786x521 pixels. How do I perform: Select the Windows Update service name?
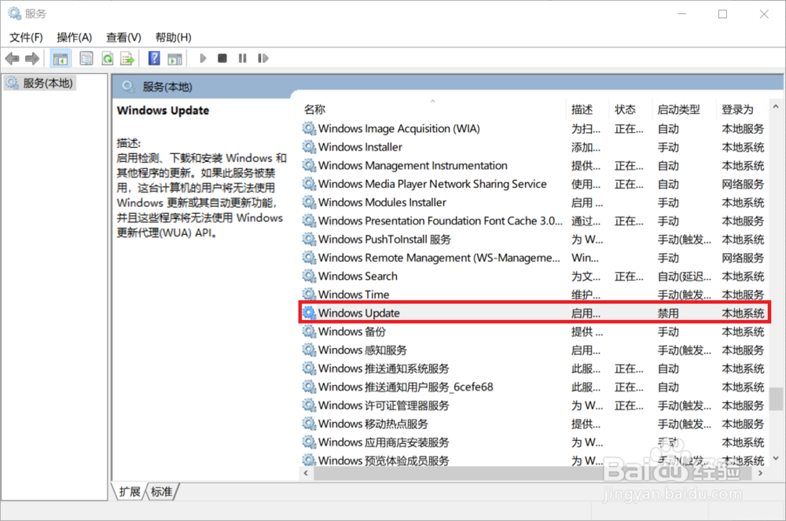(x=359, y=313)
